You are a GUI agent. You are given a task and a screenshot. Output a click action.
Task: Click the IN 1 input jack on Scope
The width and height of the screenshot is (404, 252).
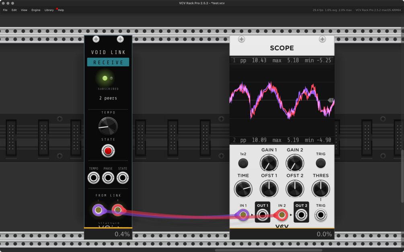tap(243, 215)
